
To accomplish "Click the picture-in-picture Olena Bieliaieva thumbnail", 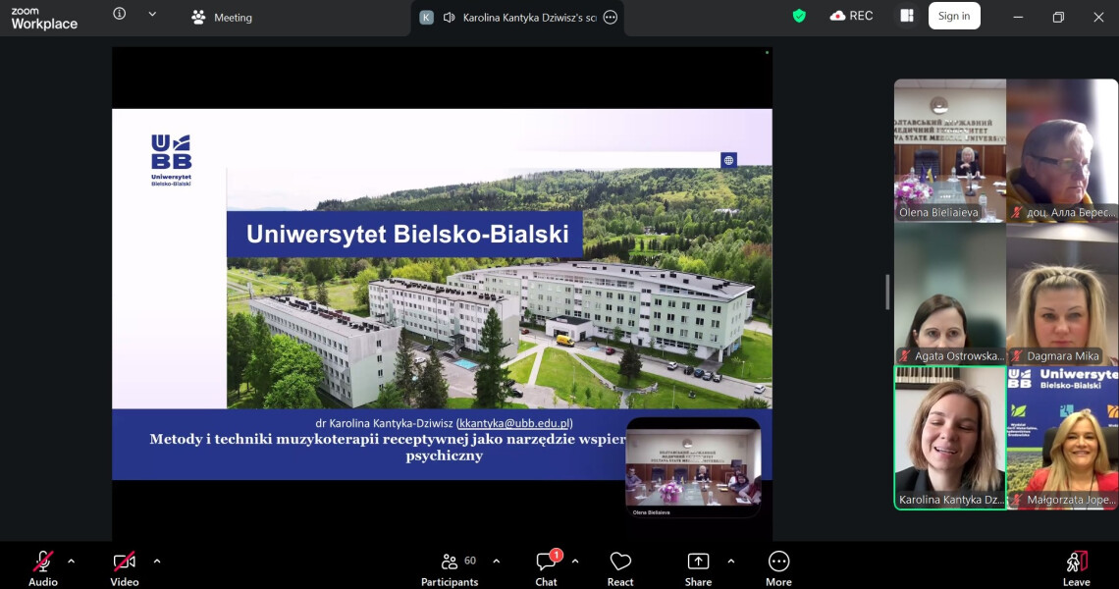I will pos(693,467).
